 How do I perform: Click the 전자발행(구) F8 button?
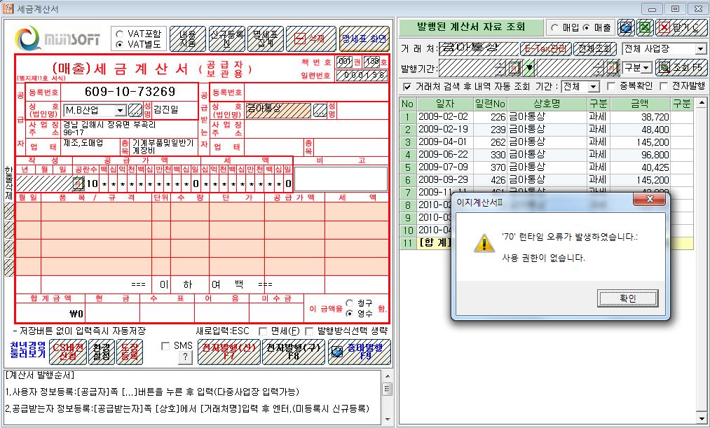pos(294,352)
